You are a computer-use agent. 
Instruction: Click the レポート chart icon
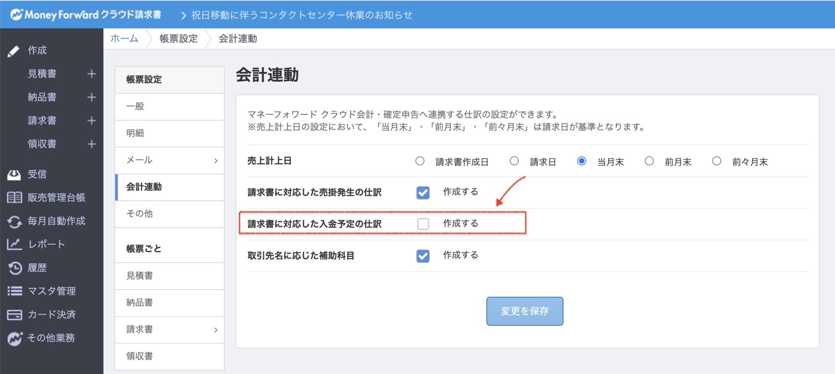(14, 244)
